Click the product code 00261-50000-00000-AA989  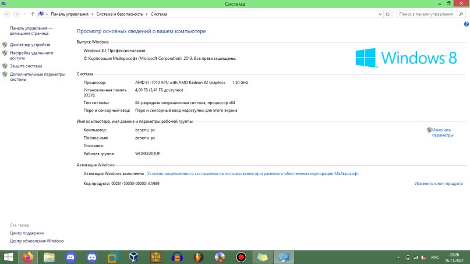[135, 184]
